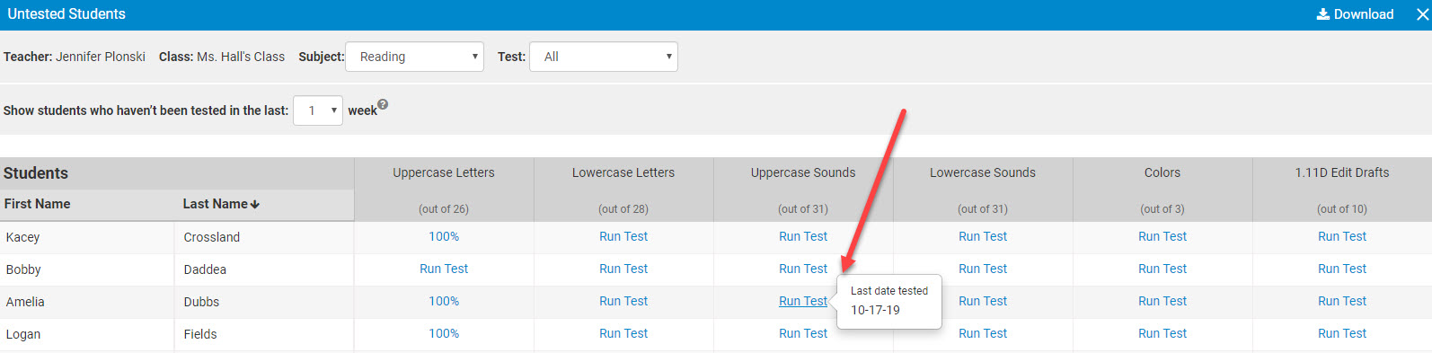Screen dimensions: 1432x353
Task: Click the Lowercase Sounds column header
Action: 983,172
